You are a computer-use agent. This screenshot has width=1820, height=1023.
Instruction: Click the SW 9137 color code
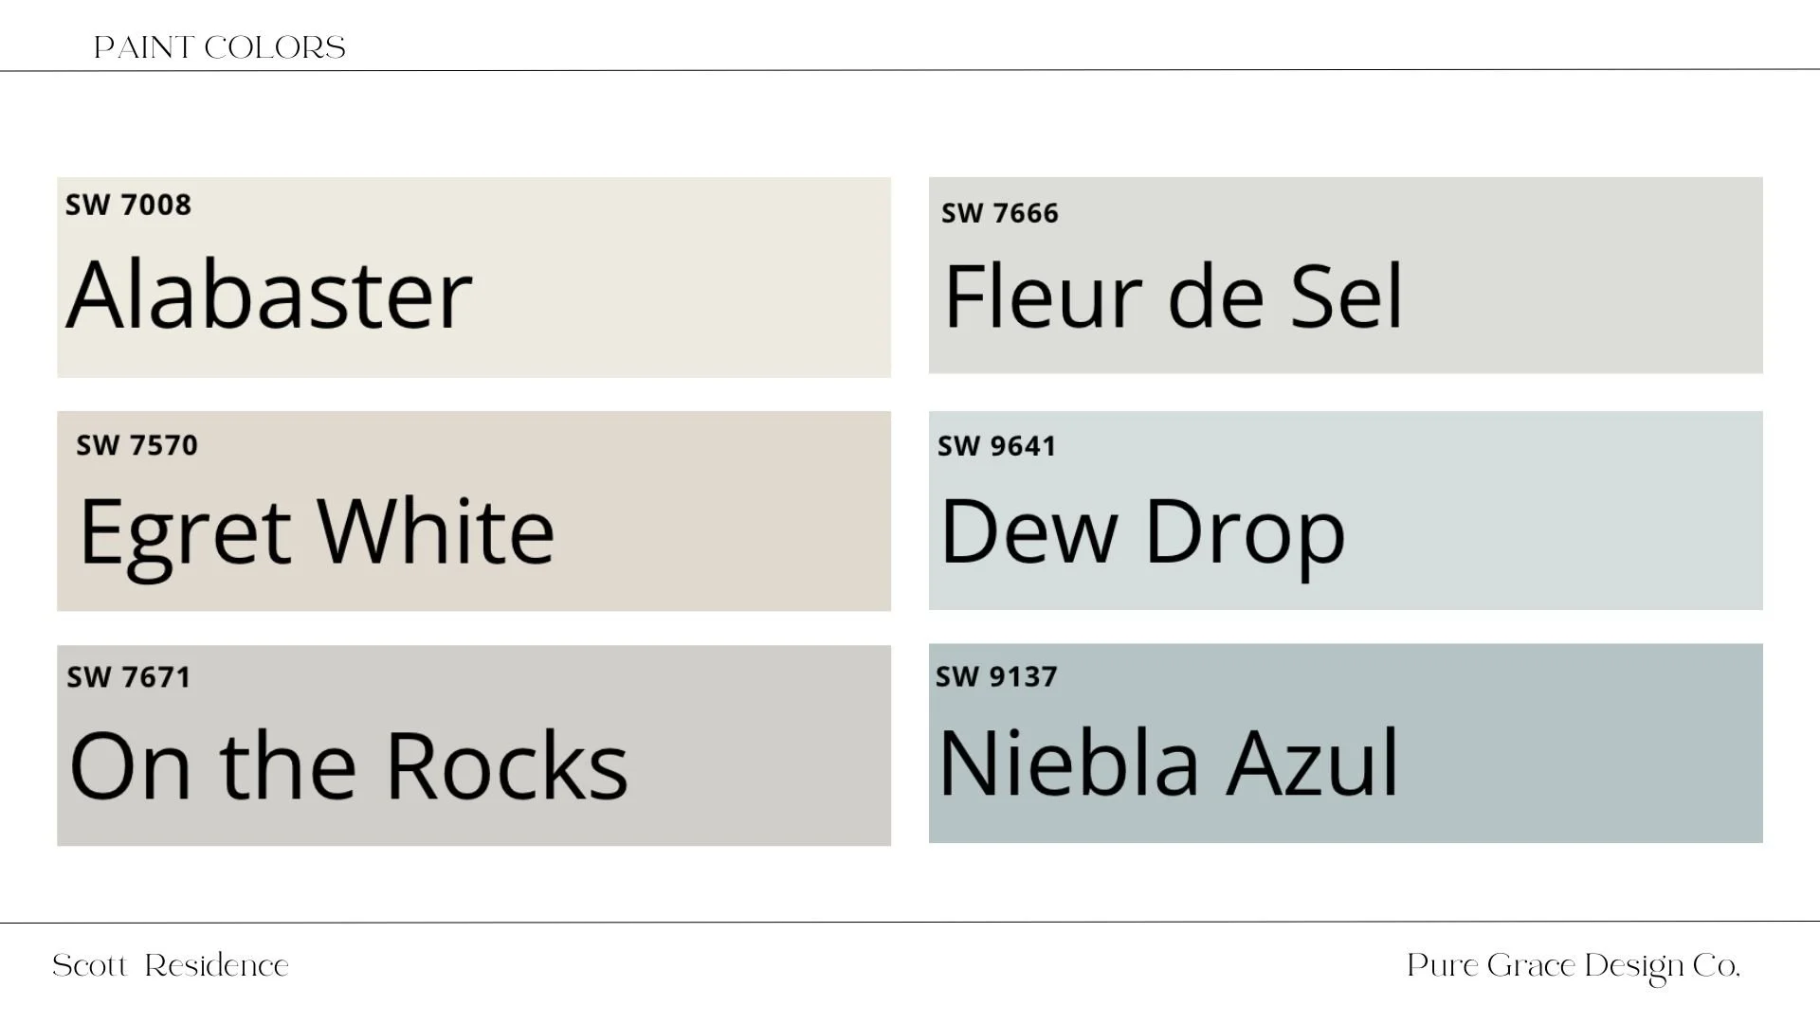point(996,676)
